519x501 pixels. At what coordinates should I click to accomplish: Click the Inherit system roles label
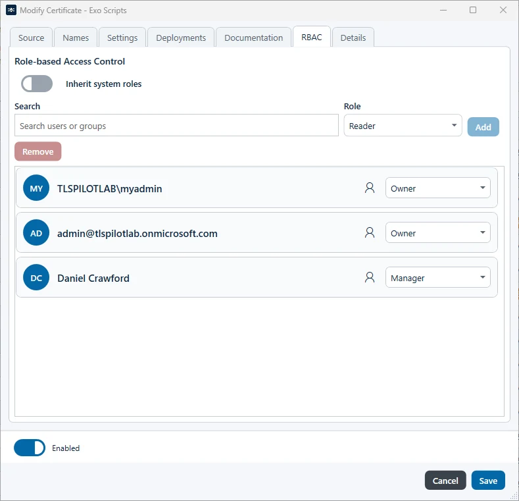click(x=103, y=84)
